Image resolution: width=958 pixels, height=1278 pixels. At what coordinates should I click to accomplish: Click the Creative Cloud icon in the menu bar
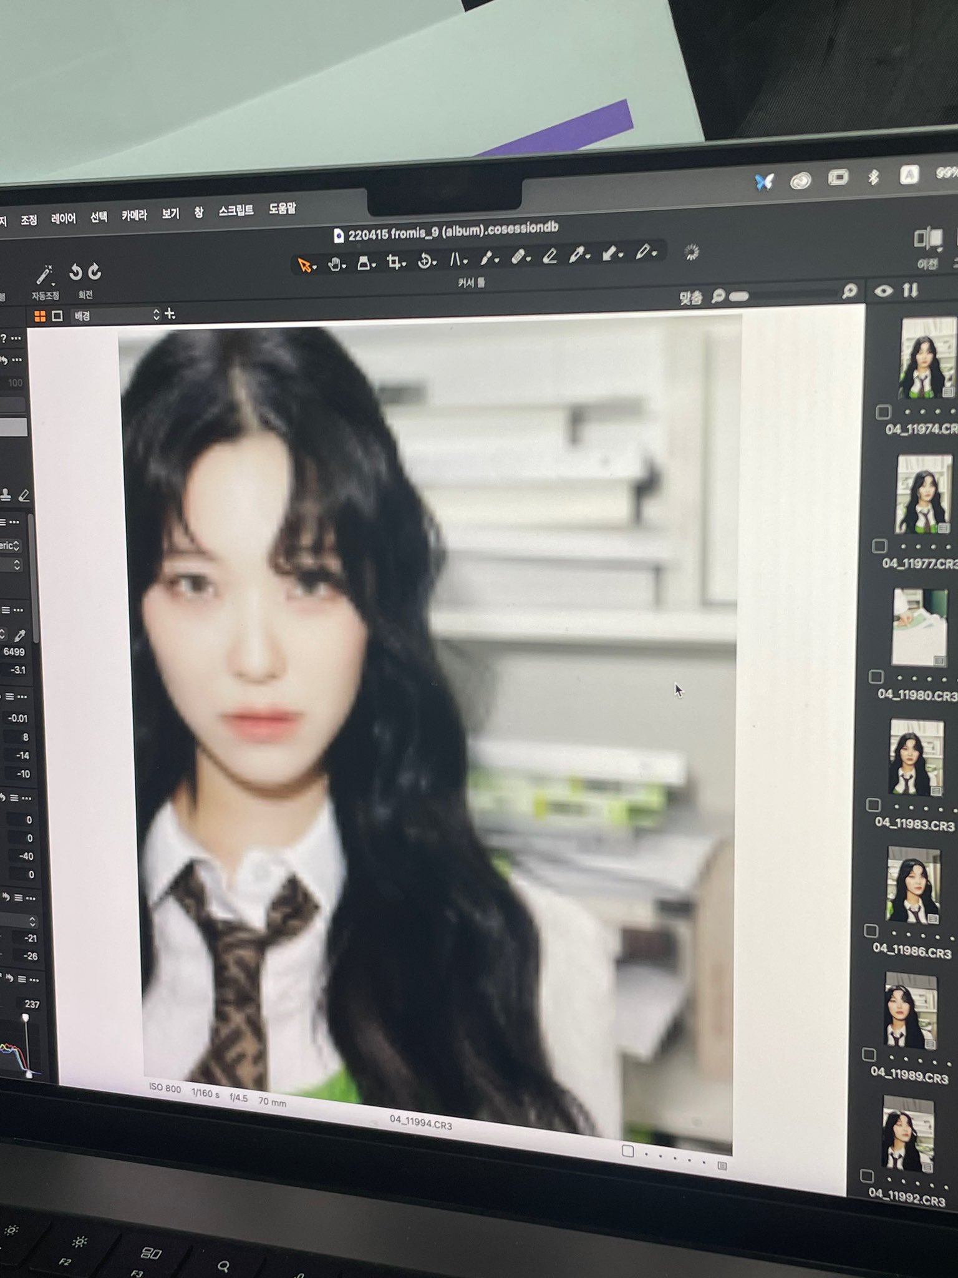(800, 180)
